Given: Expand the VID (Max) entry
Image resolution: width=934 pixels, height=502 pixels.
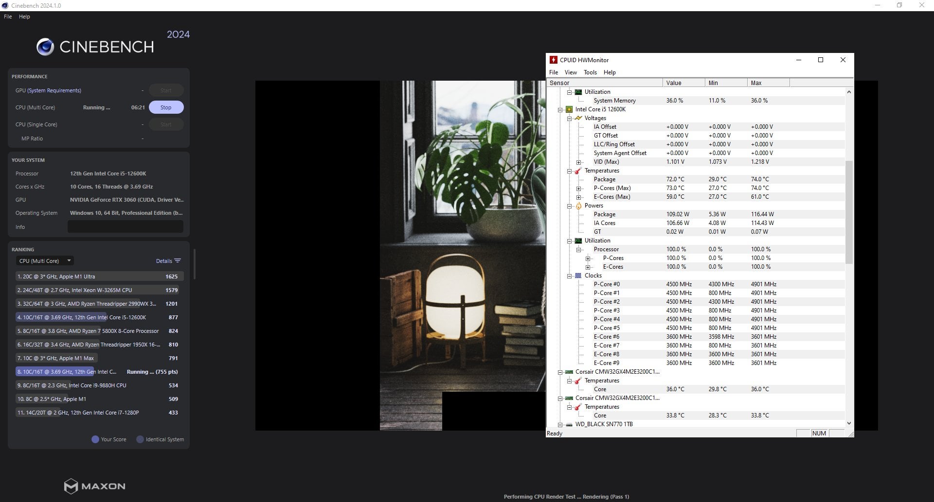Looking at the screenshot, I should (578, 162).
